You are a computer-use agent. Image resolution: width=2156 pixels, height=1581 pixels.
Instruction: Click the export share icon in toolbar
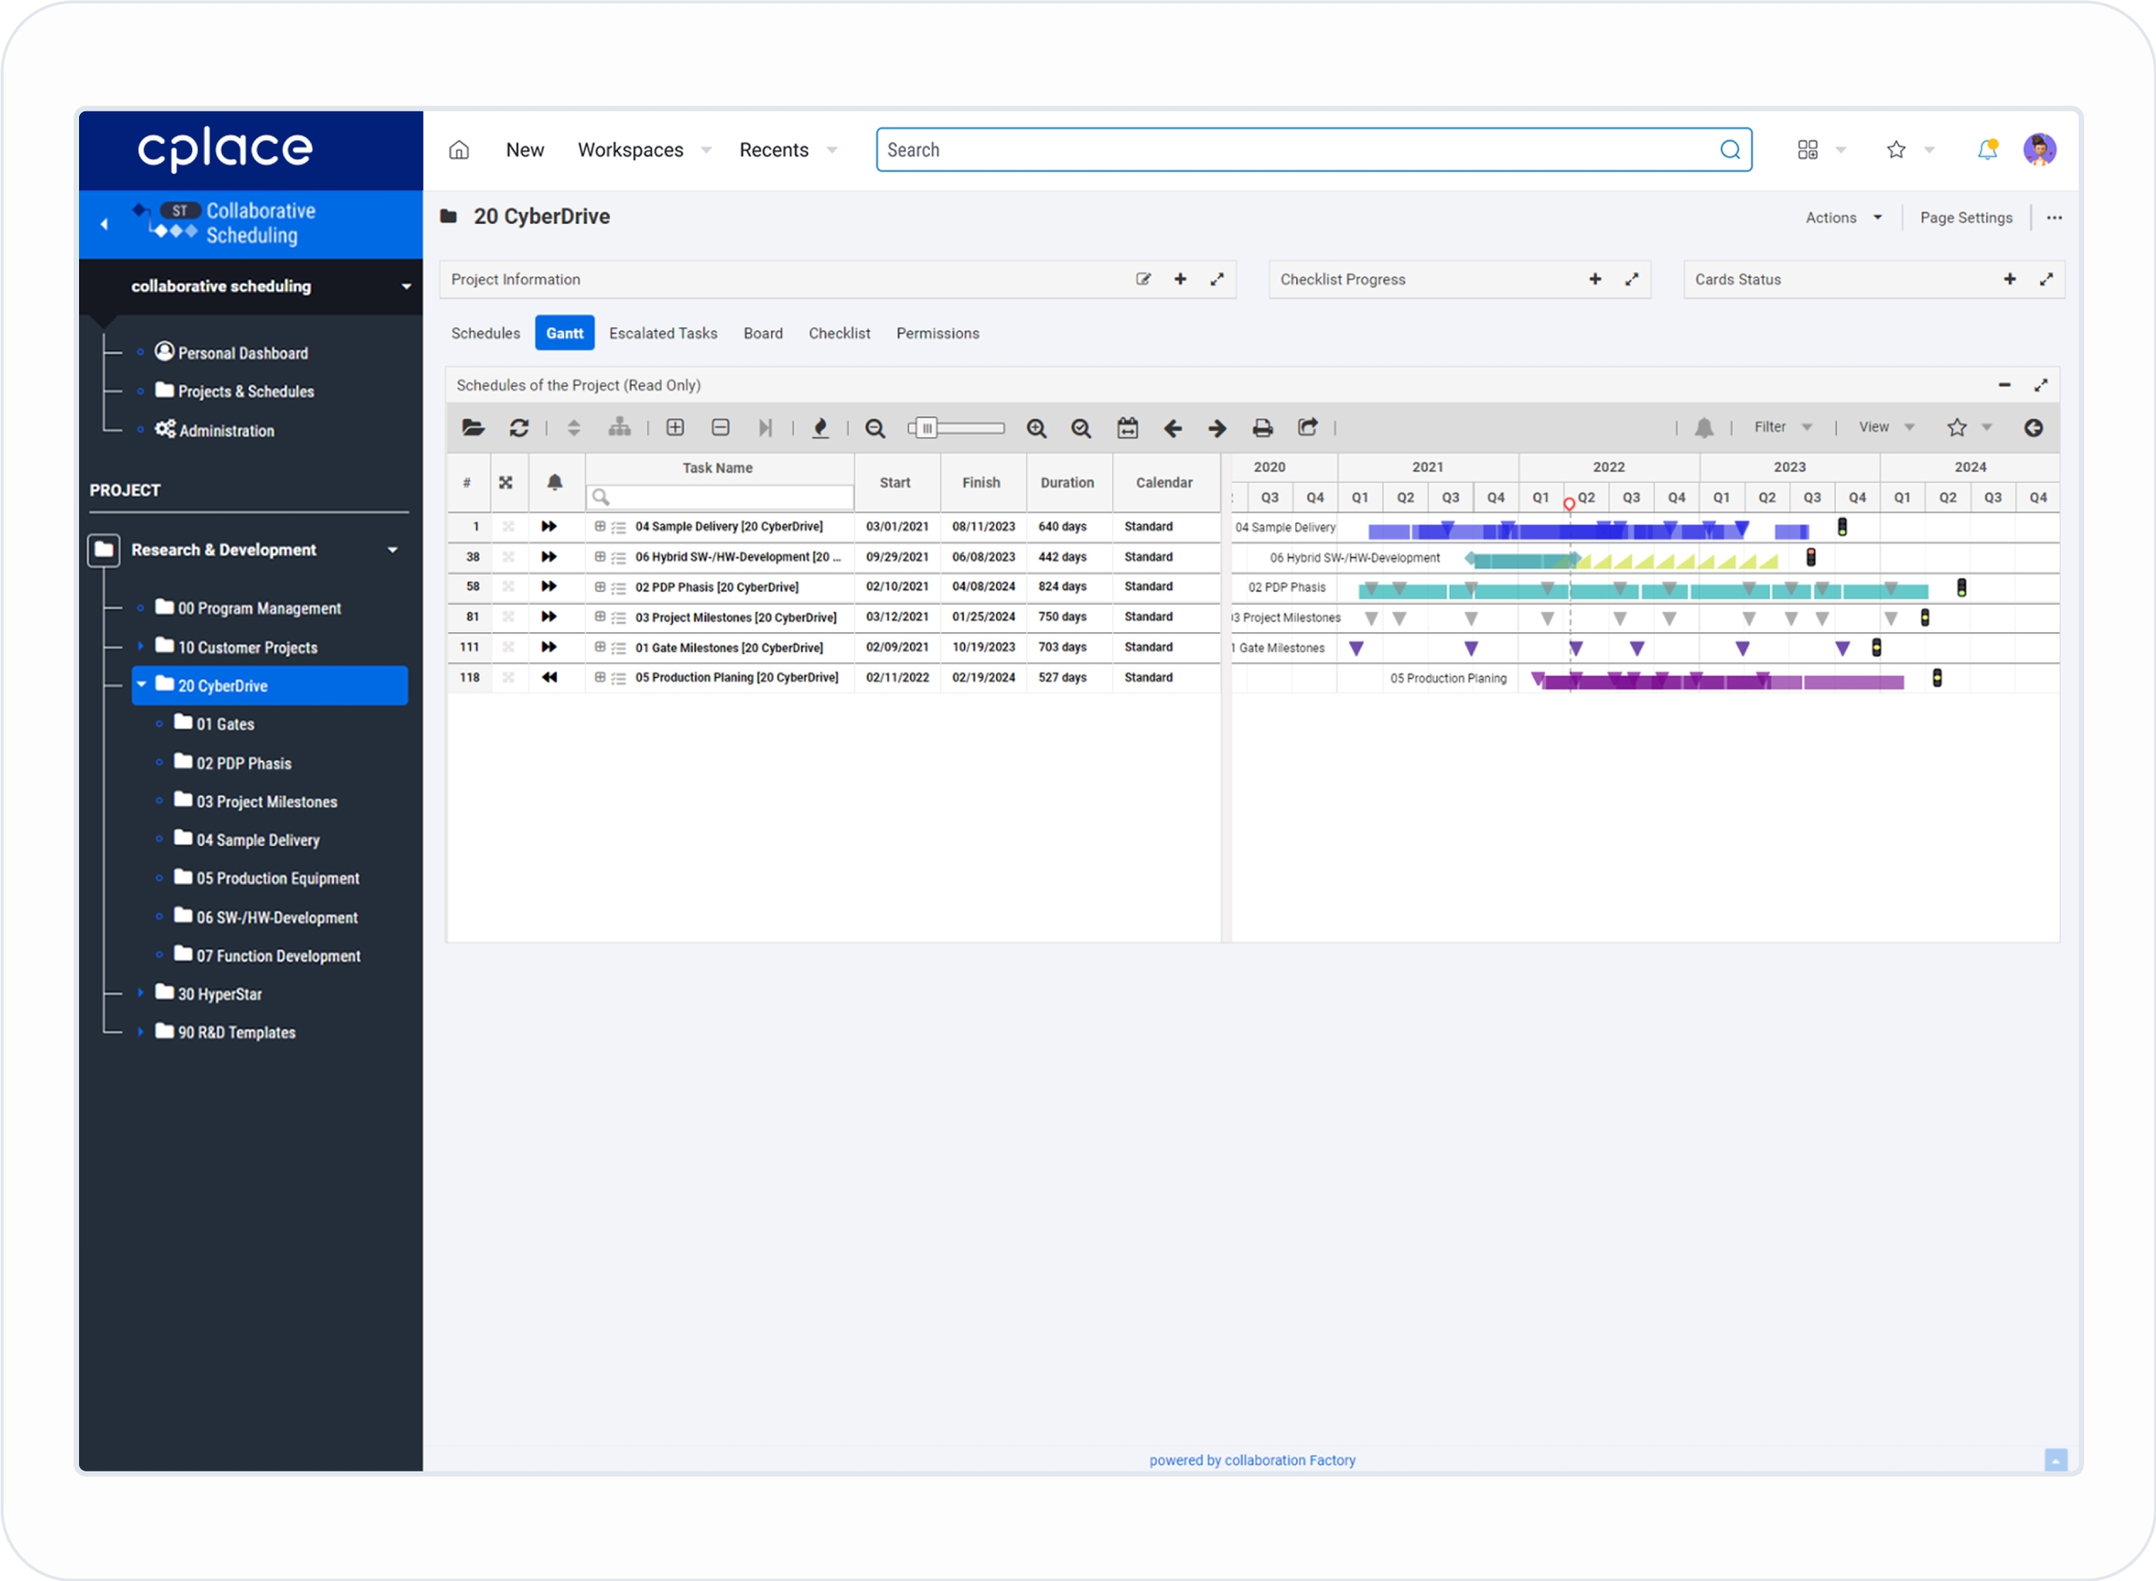click(1307, 428)
